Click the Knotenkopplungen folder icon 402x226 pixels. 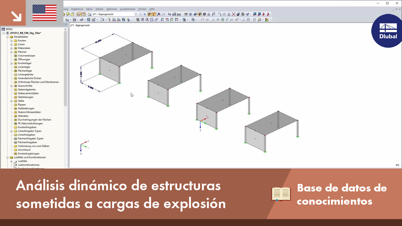pyautogui.click(x=15, y=153)
